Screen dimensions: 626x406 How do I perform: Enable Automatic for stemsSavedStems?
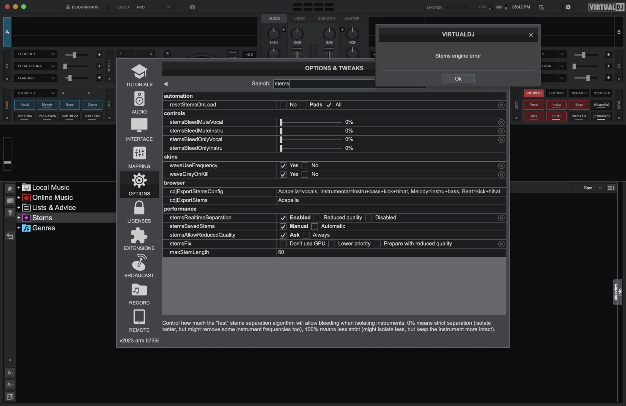click(315, 226)
